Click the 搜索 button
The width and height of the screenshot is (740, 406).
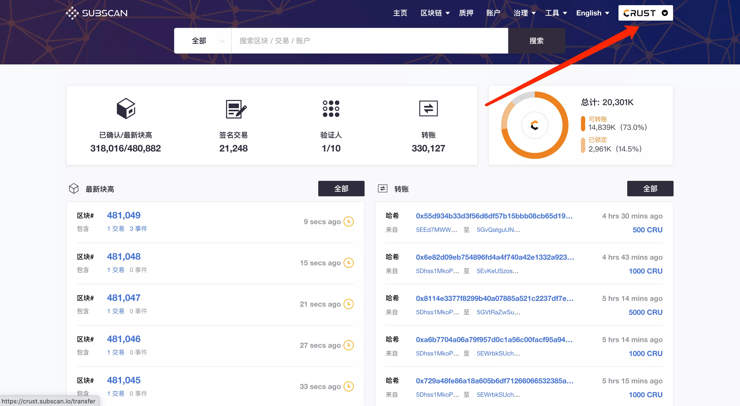click(x=536, y=41)
